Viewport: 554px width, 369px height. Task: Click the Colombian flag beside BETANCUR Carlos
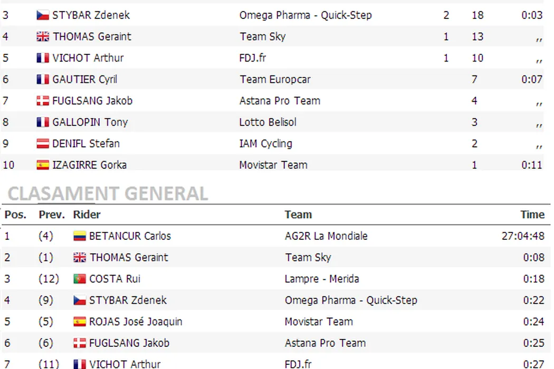(x=80, y=236)
